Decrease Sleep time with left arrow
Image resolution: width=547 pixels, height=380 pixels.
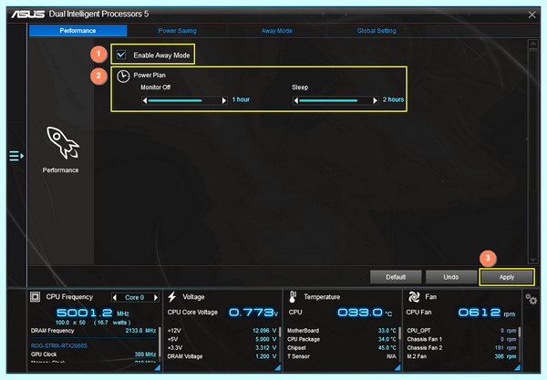point(295,101)
